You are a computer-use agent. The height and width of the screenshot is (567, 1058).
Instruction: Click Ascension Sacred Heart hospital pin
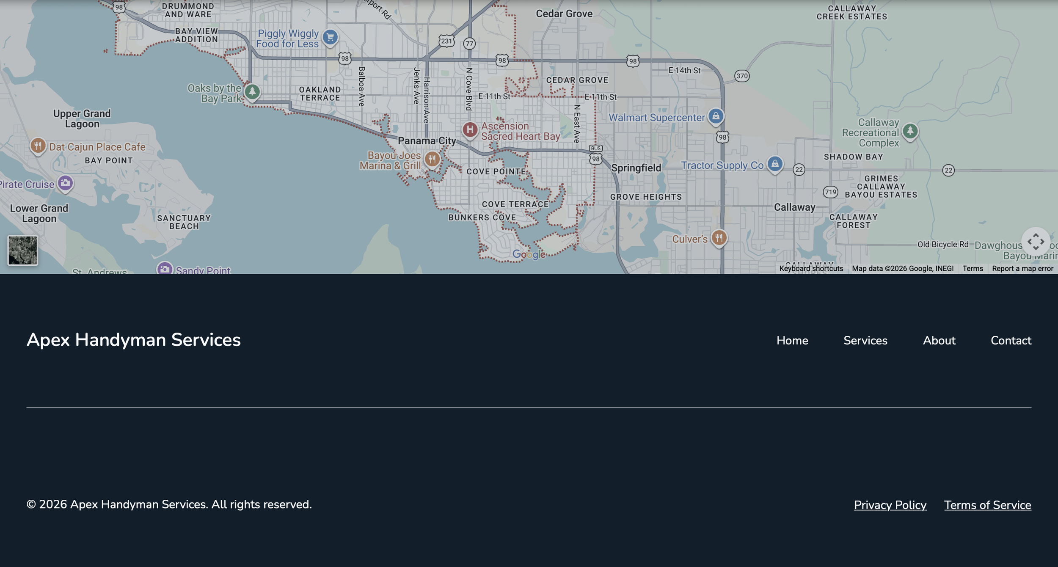470,129
